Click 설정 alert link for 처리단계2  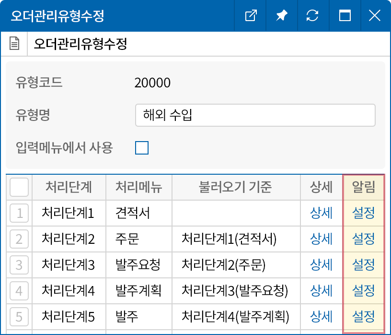click(x=363, y=239)
